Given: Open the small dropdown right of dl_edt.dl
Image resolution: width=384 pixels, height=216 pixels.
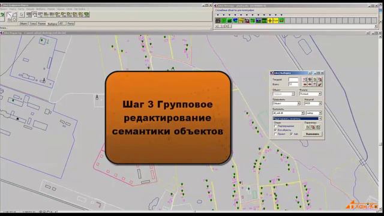Looking at the screenshot, I should tap(314, 113).
